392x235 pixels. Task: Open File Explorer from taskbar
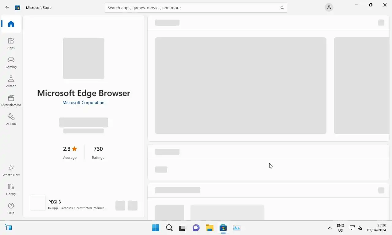(x=209, y=228)
